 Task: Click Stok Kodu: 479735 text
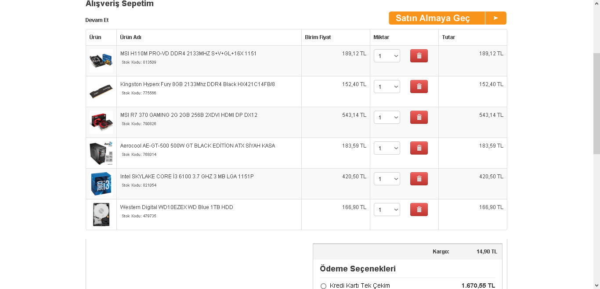click(139, 216)
